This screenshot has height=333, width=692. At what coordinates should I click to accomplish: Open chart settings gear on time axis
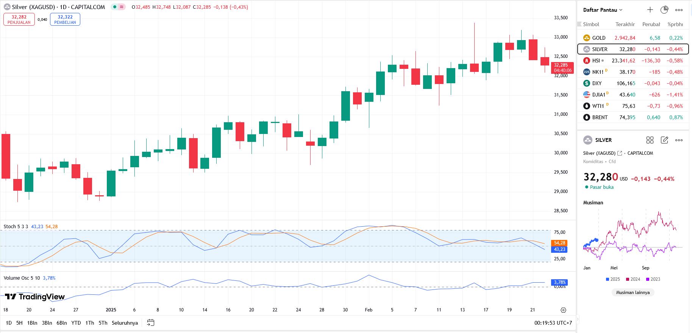pos(563,310)
